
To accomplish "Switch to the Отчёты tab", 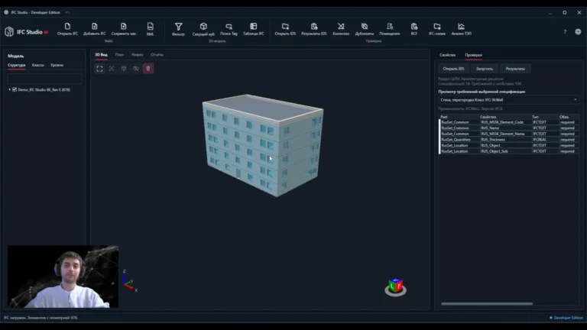I will pyautogui.click(x=157, y=55).
